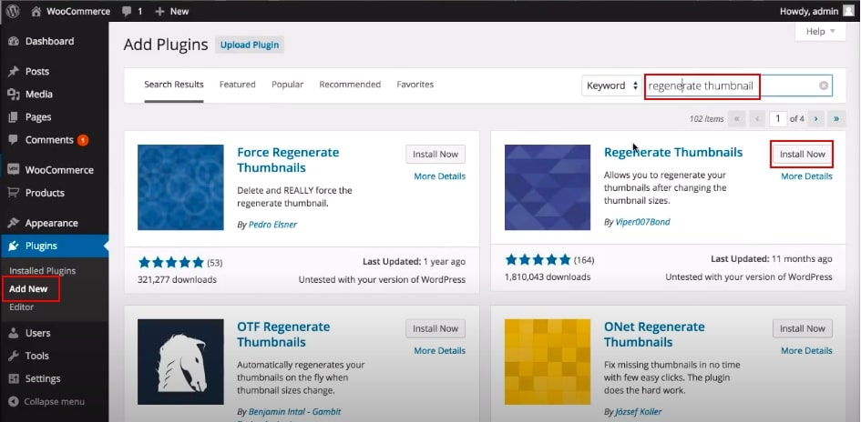861x422 pixels.
Task: Click the Pages icon in sidebar
Action: point(14,117)
